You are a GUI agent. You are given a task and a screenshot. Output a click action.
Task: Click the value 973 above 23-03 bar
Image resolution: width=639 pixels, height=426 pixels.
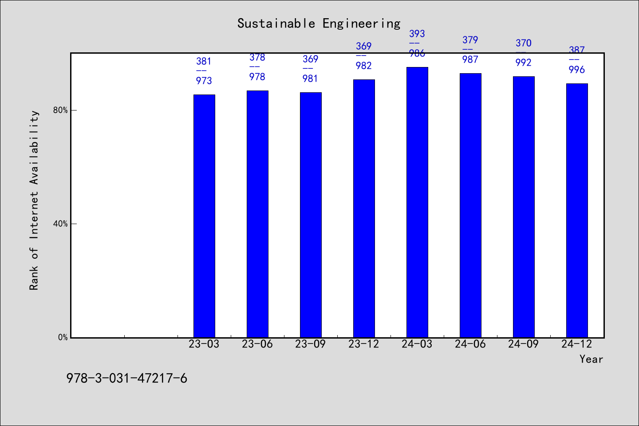coord(204,81)
